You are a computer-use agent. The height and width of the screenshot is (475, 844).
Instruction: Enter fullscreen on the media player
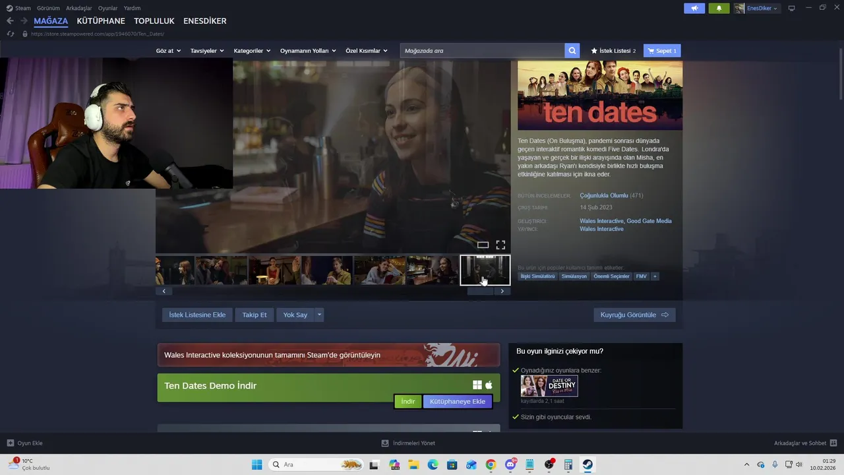tap(500, 245)
